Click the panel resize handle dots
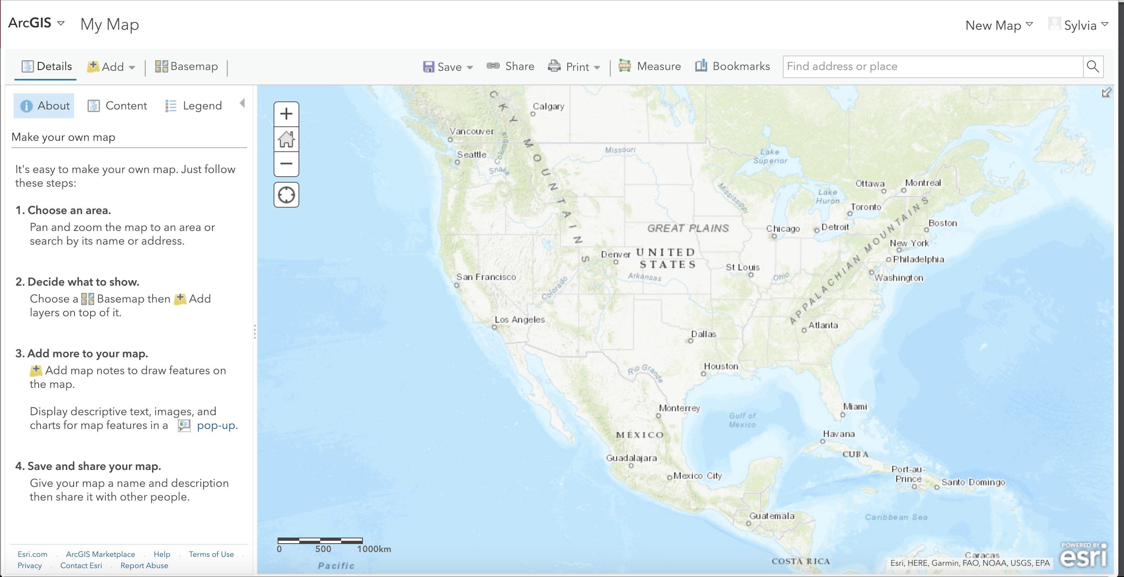Viewport: 1124px width, 577px height. tap(255, 332)
